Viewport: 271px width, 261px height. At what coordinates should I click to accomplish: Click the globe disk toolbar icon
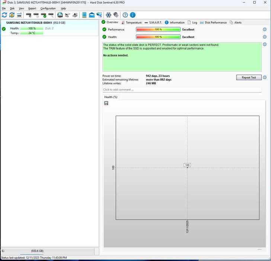(x=60, y=15)
